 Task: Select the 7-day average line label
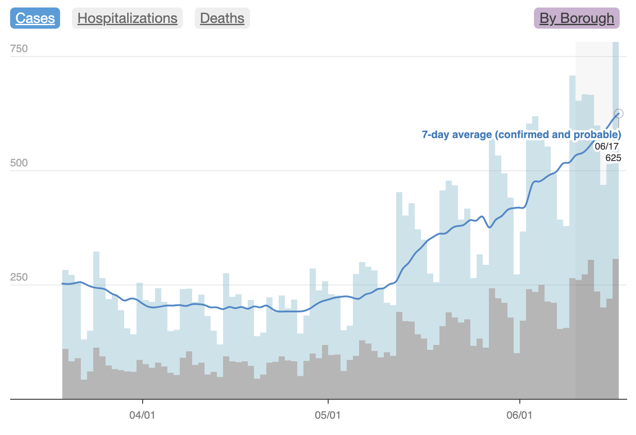(521, 135)
